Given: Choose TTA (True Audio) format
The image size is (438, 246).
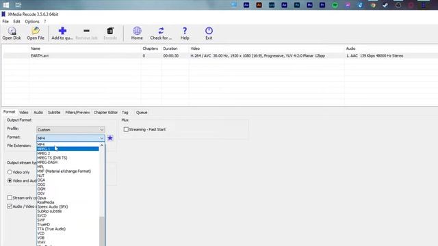Looking at the screenshot, I should click(x=68, y=229).
